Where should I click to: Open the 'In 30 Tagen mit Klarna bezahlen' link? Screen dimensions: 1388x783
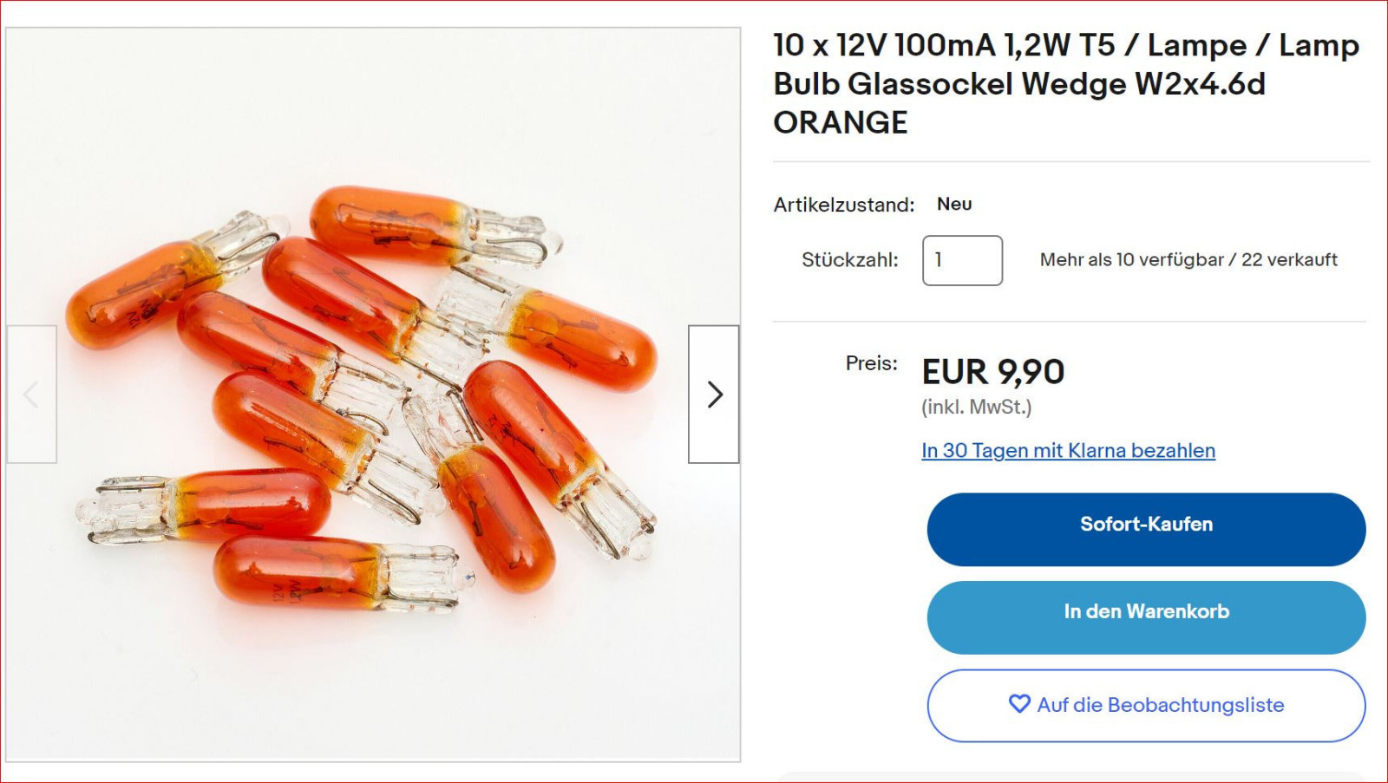click(1068, 451)
